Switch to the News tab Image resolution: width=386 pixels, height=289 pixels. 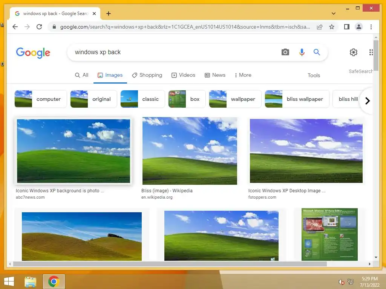pos(215,75)
